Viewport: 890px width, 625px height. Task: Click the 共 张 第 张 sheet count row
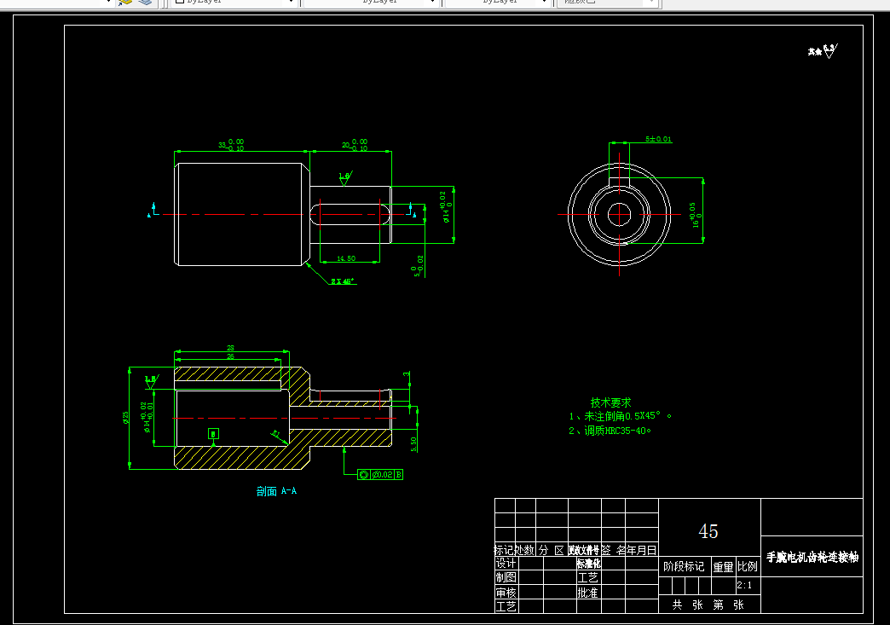click(x=708, y=605)
